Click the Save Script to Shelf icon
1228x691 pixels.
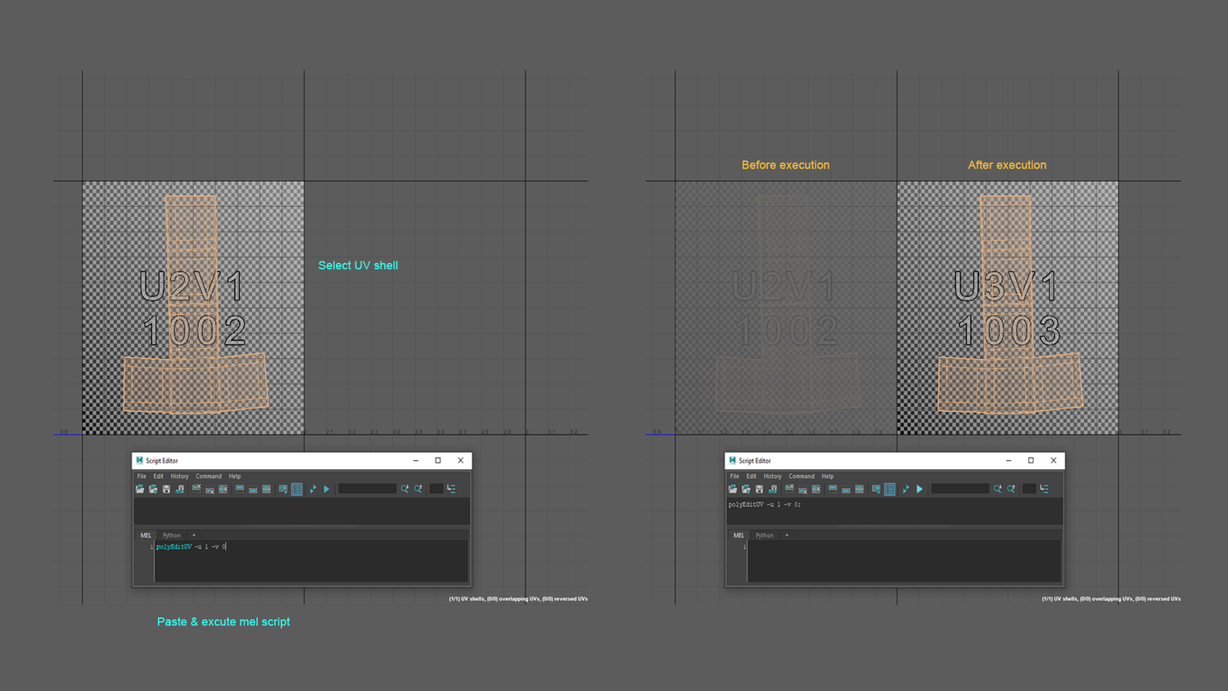180,489
